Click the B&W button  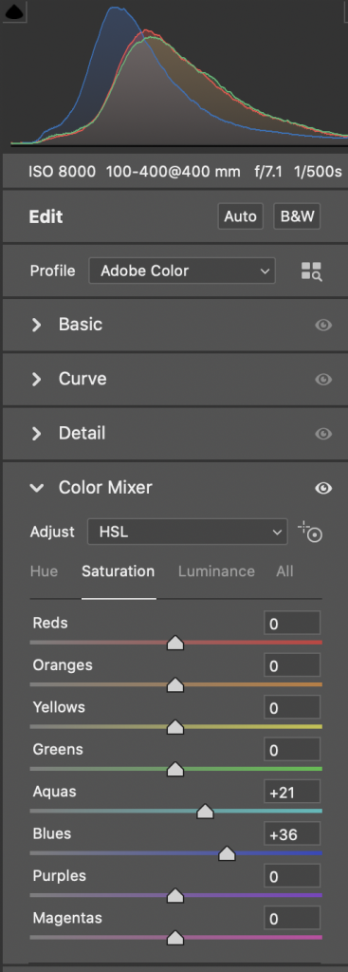[x=297, y=216]
